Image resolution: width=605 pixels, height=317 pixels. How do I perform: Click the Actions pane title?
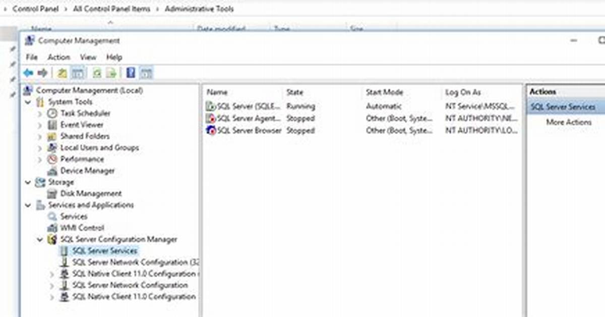[542, 92]
